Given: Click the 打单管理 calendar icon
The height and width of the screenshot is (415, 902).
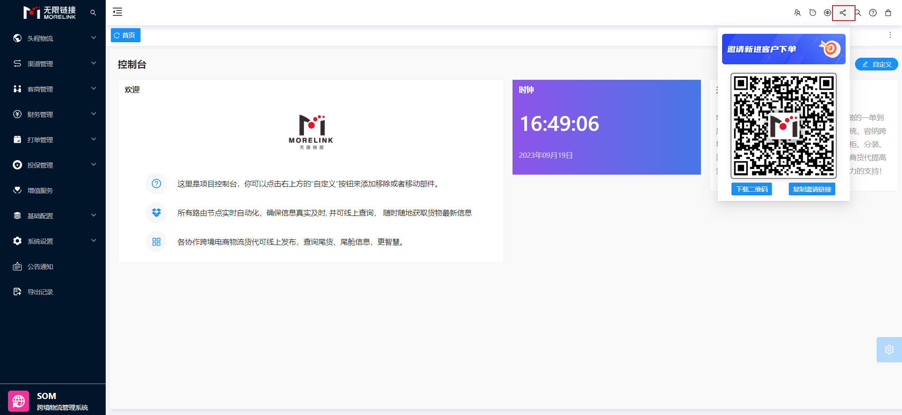Looking at the screenshot, I should [17, 139].
